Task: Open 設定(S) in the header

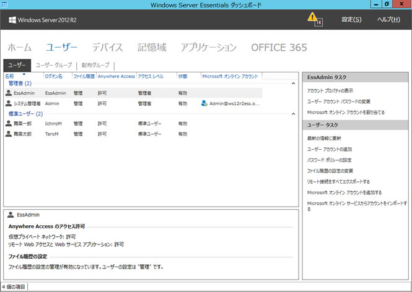Action: [x=351, y=19]
